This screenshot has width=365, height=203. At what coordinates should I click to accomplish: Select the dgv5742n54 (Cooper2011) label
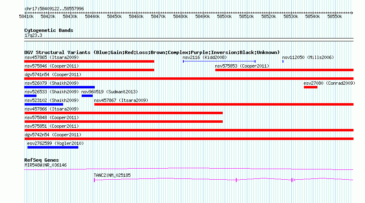[x=53, y=135]
